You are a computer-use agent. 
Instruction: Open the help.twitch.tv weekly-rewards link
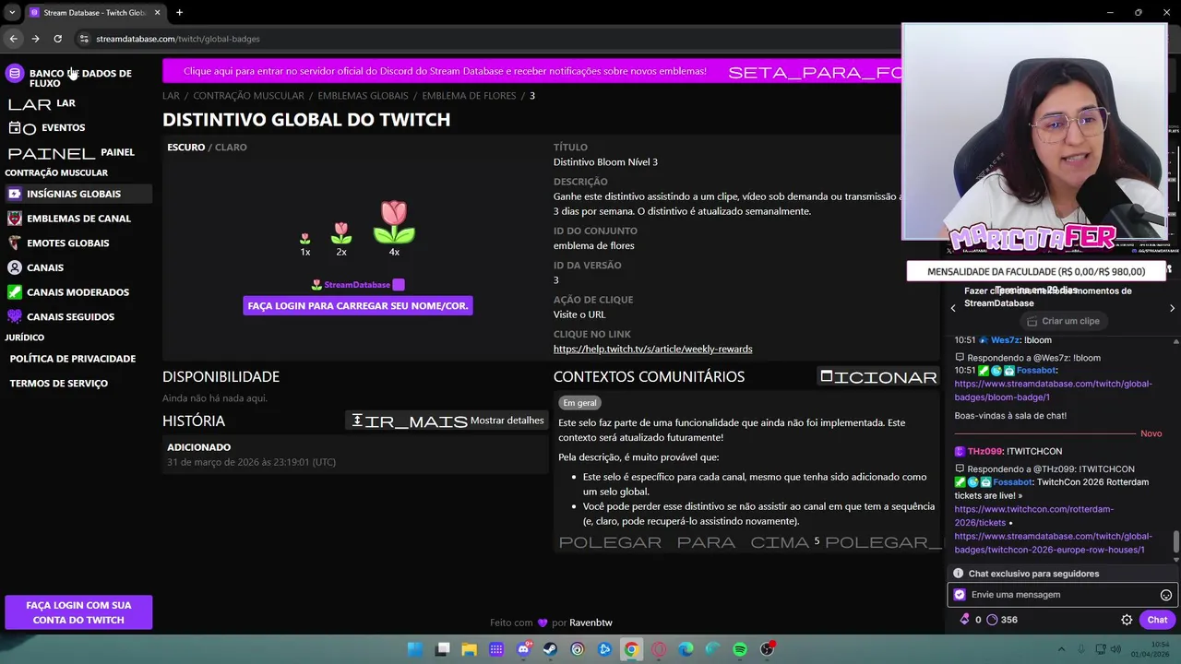coord(652,350)
